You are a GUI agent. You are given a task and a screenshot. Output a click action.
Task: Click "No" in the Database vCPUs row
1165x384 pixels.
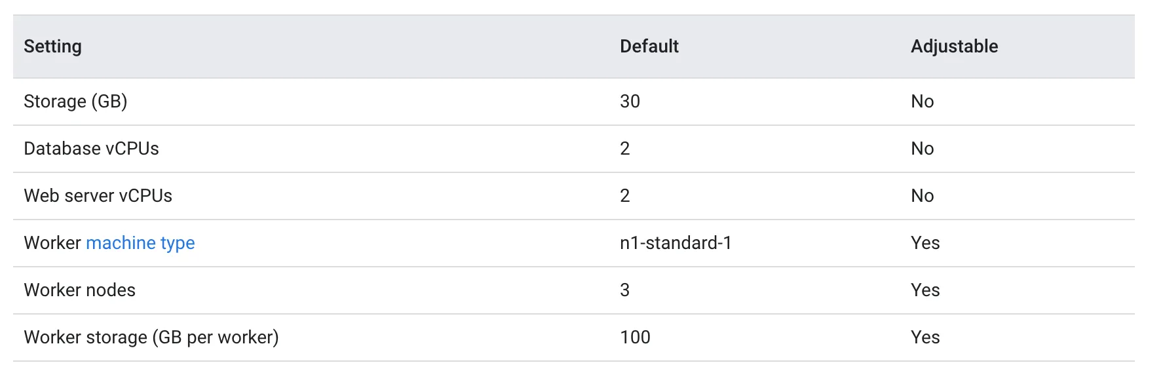click(922, 149)
